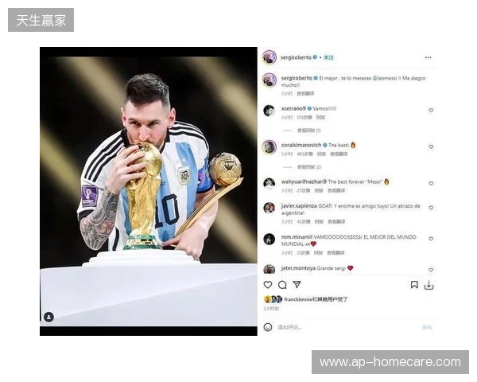The image size is (477, 382).
Task: Expand replies under xserrano9's comment
Action: point(308,131)
